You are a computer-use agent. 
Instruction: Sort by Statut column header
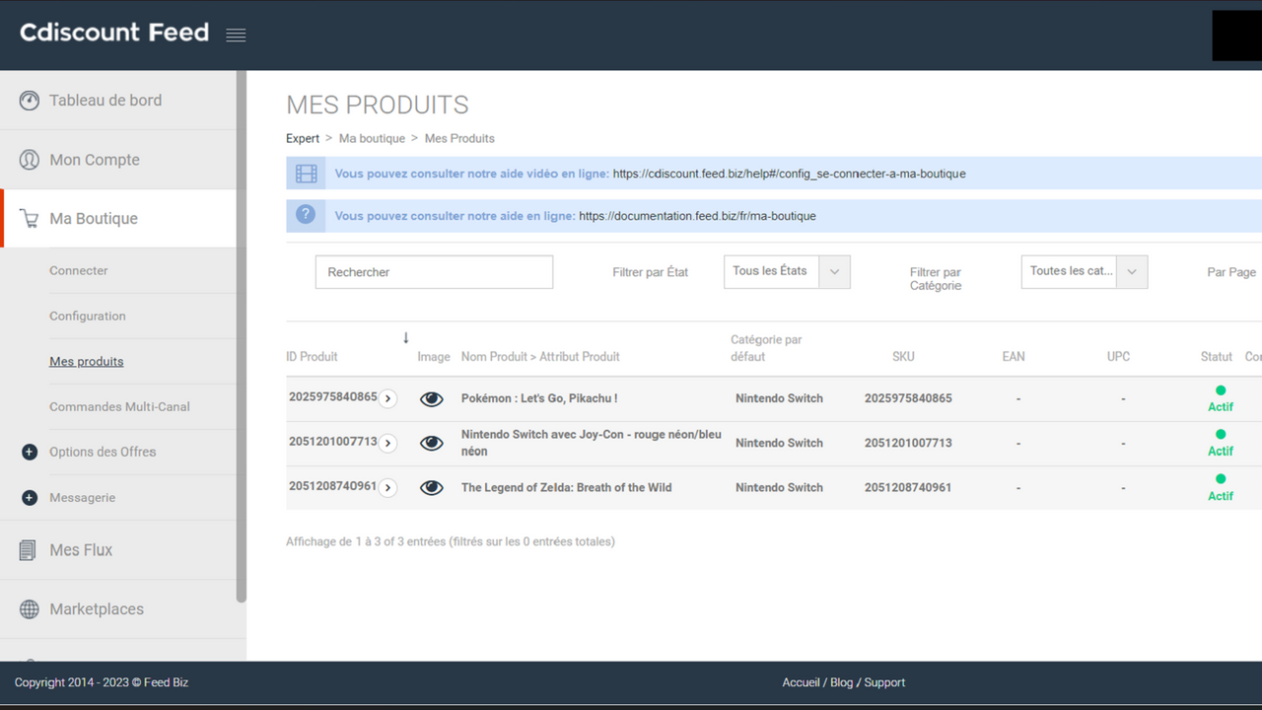1217,357
